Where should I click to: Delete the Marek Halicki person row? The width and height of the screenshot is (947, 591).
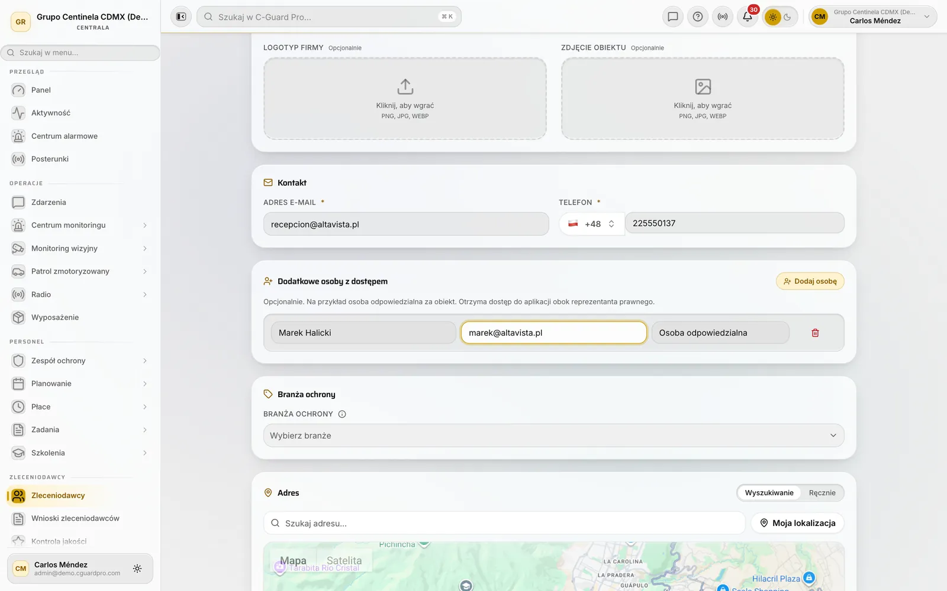click(x=815, y=333)
